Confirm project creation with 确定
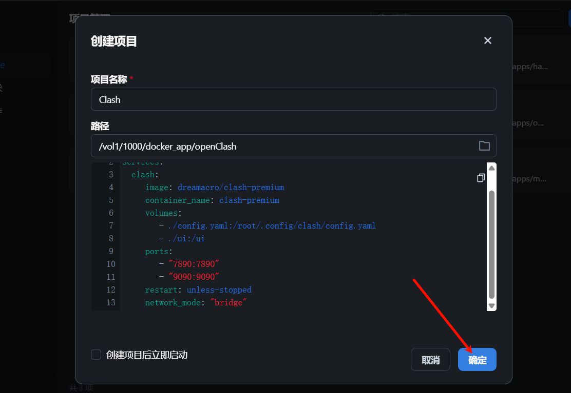The height and width of the screenshot is (393, 571). click(x=477, y=360)
